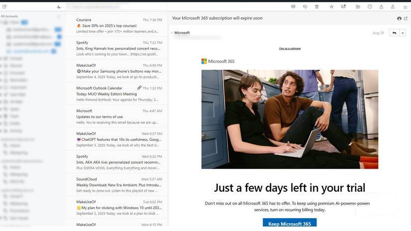Print the Microsoft 365 email

399,18
